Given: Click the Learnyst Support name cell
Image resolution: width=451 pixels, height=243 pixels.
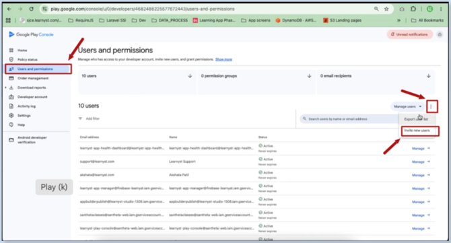Looking at the screenshot, I should 182,162.
